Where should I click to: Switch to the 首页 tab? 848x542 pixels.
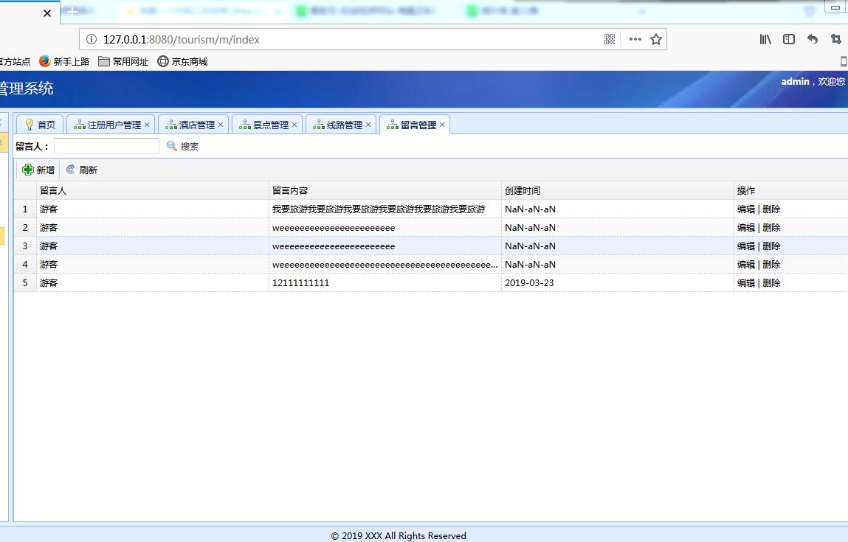click(40, 125)
